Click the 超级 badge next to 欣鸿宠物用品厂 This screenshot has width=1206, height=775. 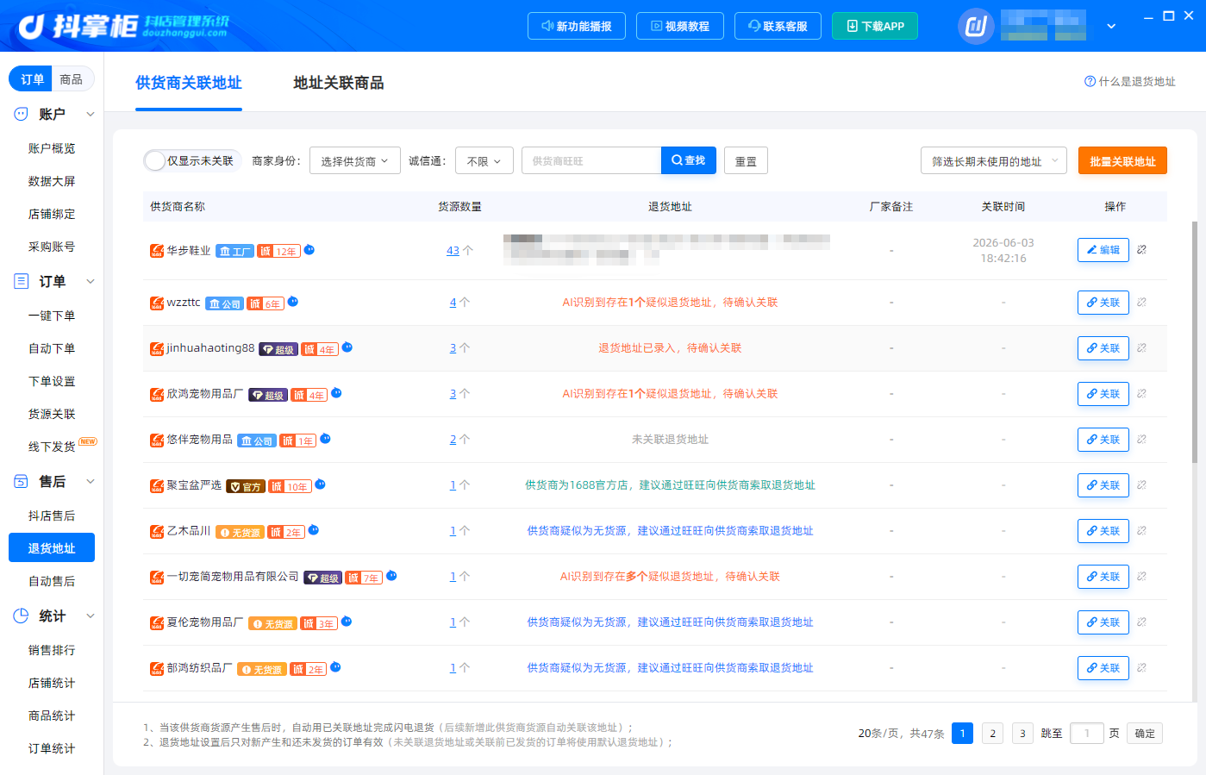click(268, 395)
